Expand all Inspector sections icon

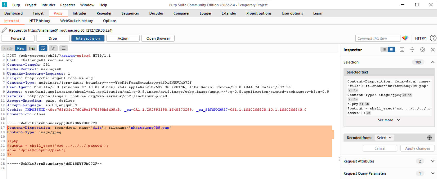pyautogui.click(x=402, y=50)
